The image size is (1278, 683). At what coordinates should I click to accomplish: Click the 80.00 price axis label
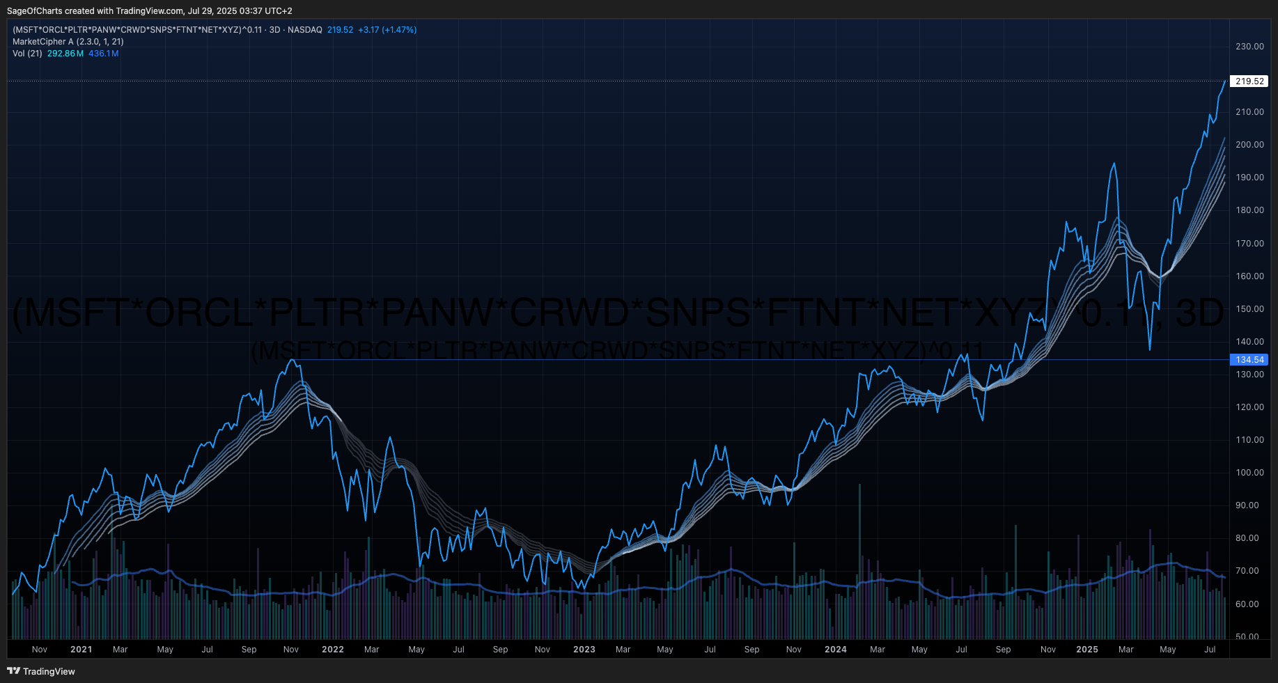click(x=1247, y=538)
